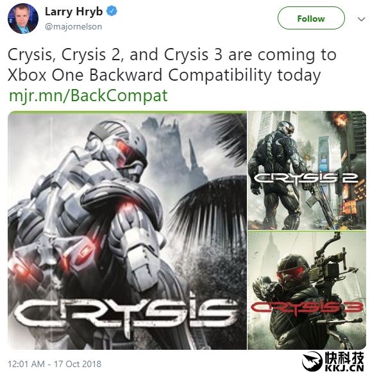This screenshot has height=378, width=370.
Task: Click the Crysis 2 logo text
Action: point(306,179)
